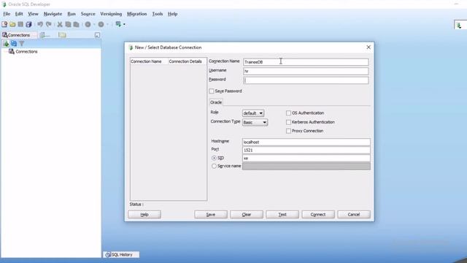The image size is (467, 263).
Task: Open the Edit menu
Action: [19, 14]
